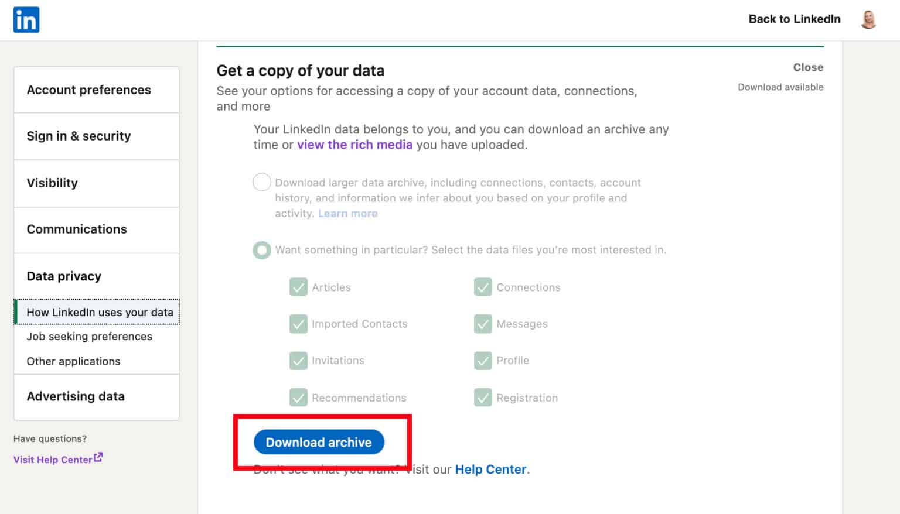Screen dimensions: 900x514
Task: Click Back to LinkedIn in the header
Action: (795, 19)
